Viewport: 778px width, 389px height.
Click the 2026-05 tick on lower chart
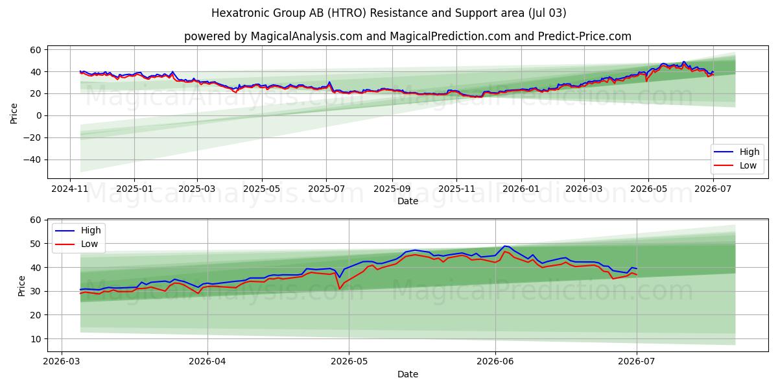349,362
